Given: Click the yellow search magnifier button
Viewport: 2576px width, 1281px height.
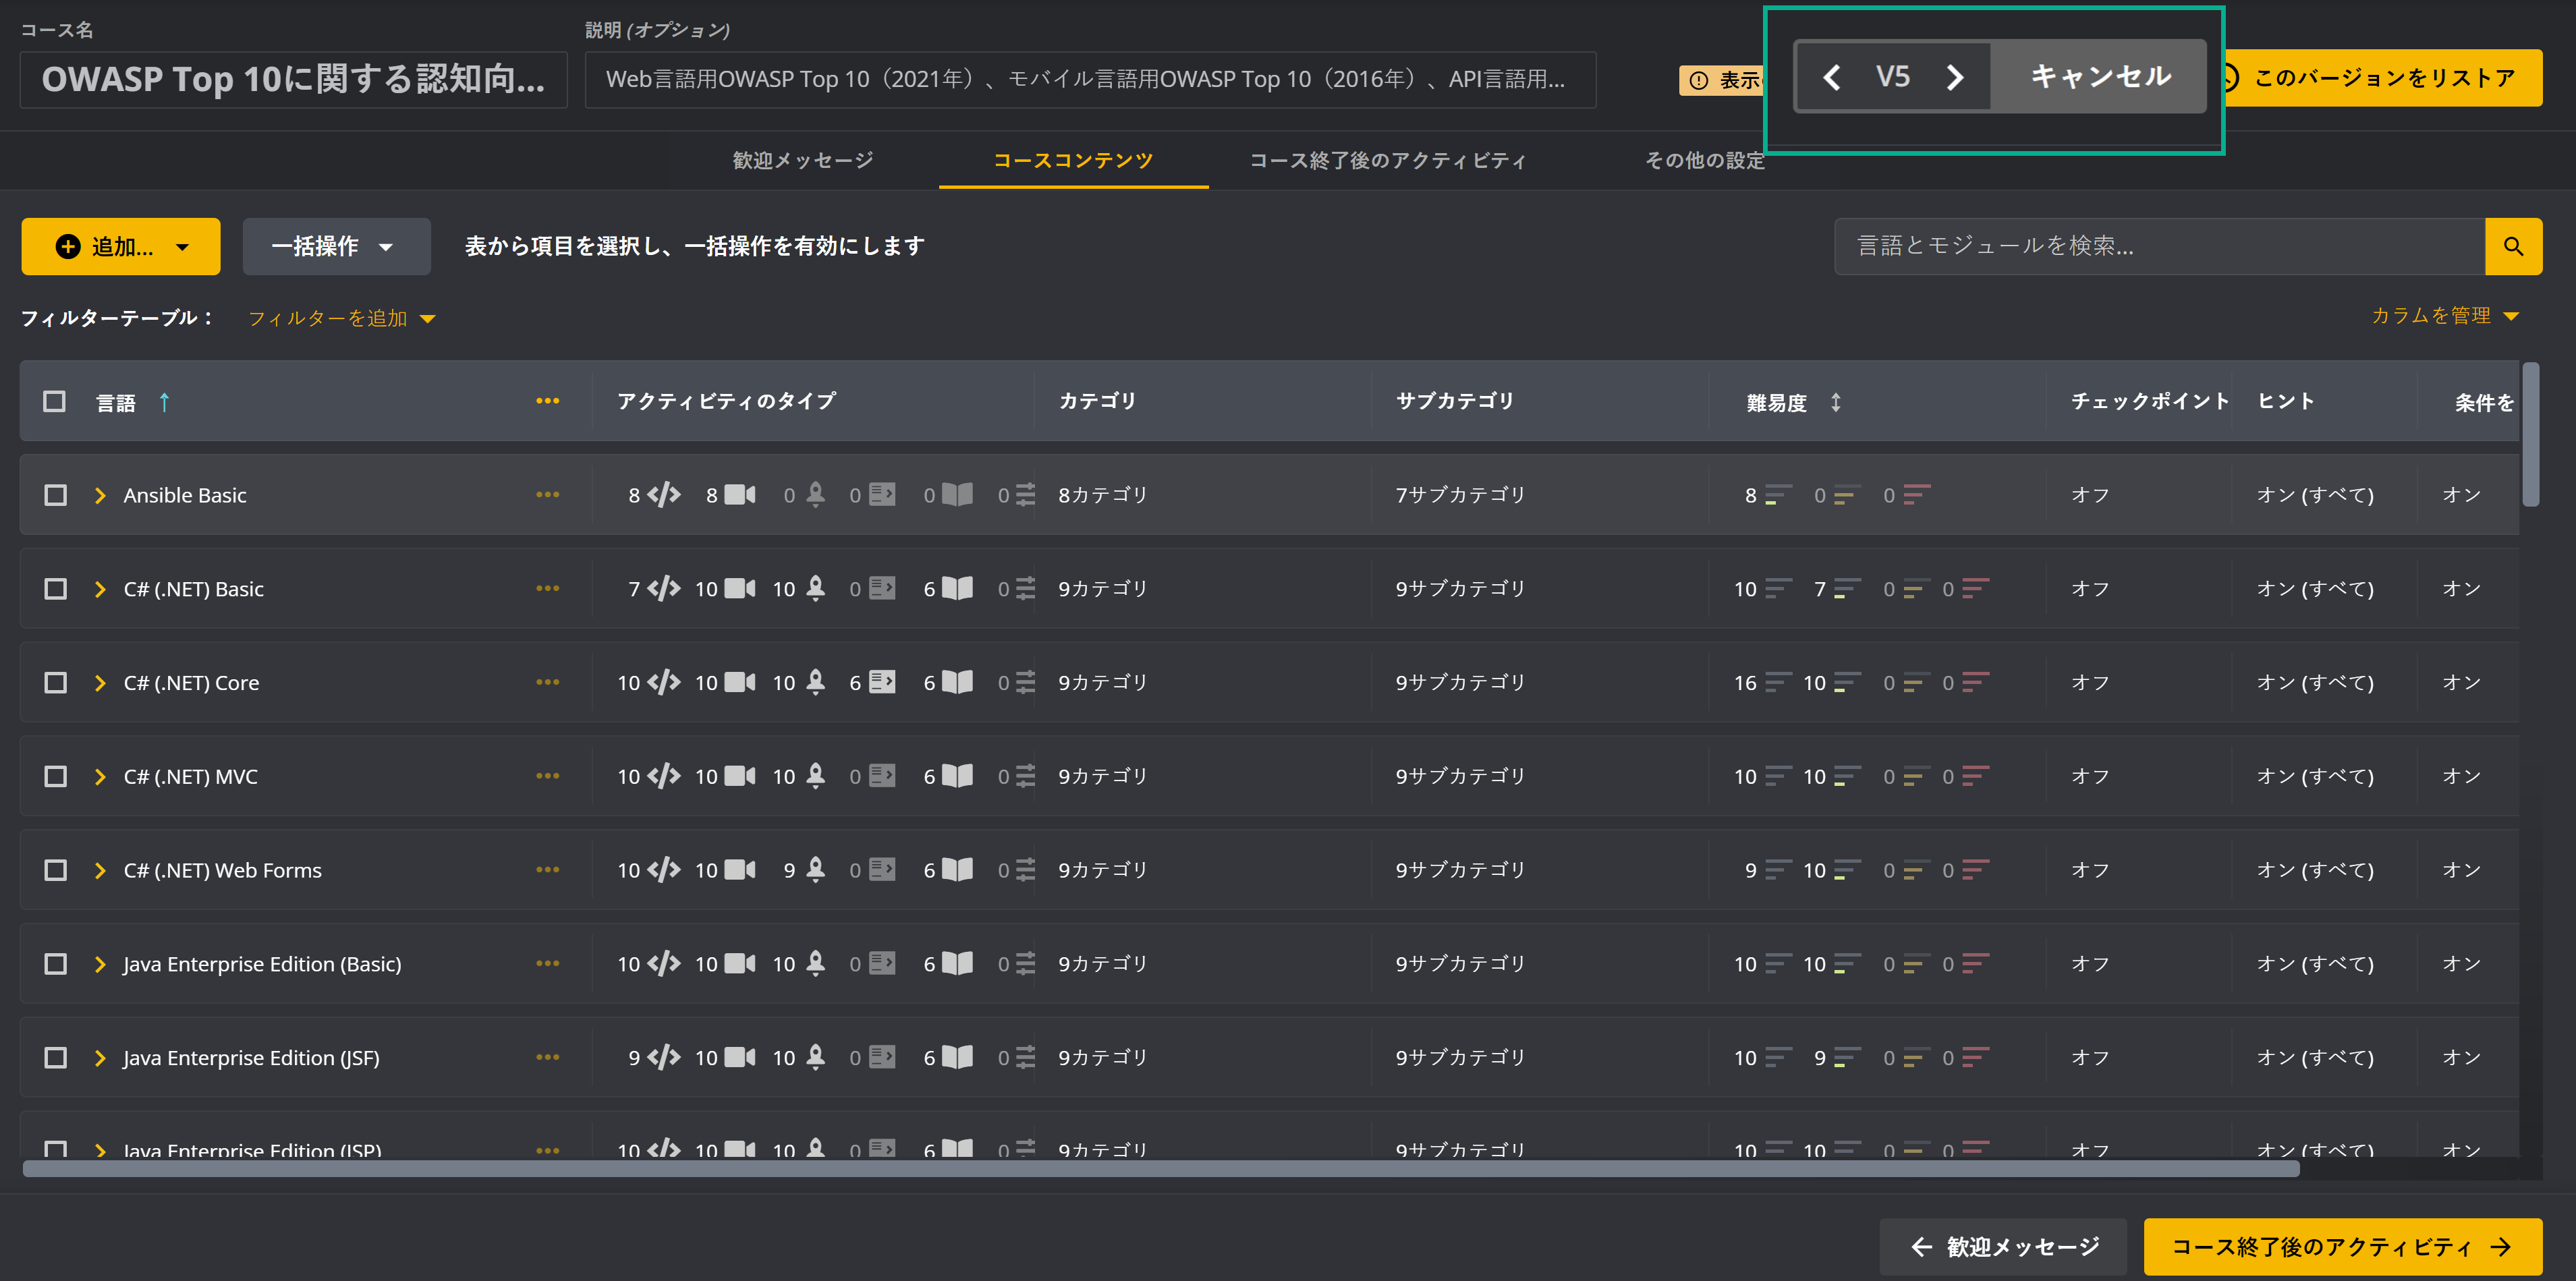Looking at the screenshot, I should pos(2512,246).
